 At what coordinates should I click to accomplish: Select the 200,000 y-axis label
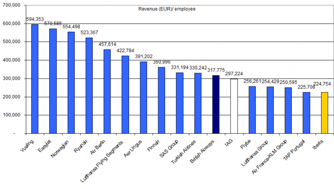[x=12, y=97]
